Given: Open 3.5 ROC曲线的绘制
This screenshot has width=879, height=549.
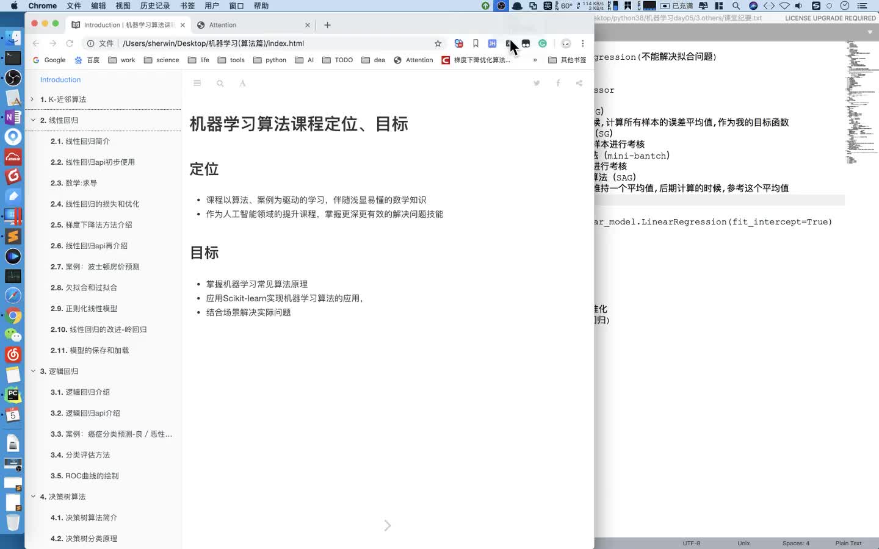Looking at the screenshot, I should [84, 476].
